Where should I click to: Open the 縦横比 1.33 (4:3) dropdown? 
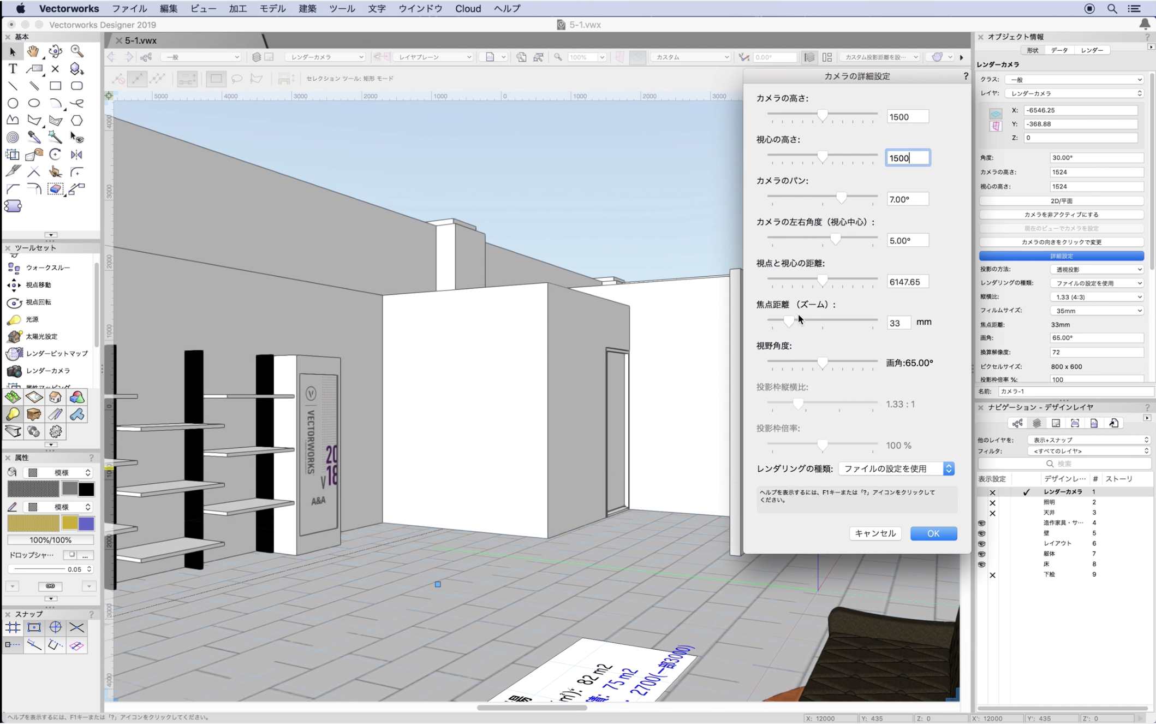[x=1097, y=297]
